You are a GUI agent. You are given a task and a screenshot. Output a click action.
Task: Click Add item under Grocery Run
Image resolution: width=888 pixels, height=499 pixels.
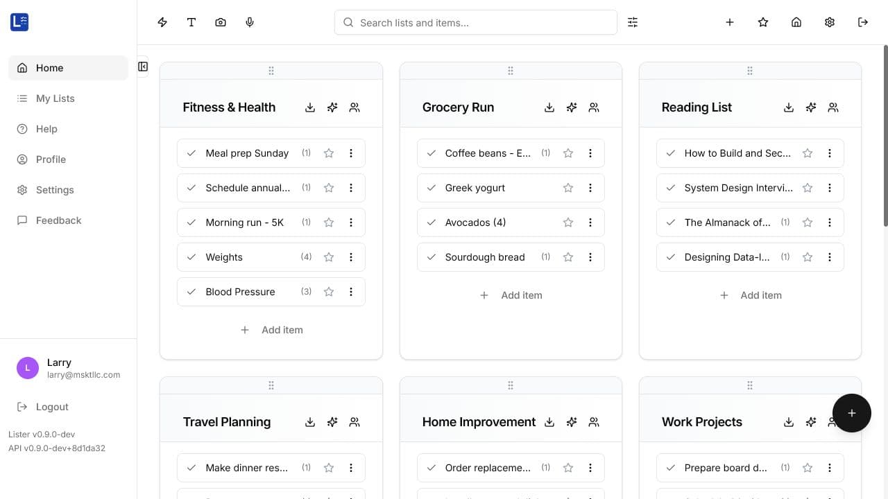tap(511, 295)
